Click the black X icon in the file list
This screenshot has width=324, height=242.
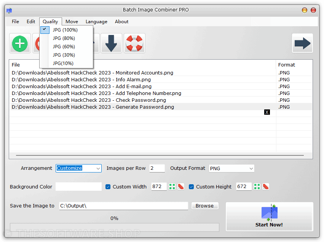pos(267,112)
